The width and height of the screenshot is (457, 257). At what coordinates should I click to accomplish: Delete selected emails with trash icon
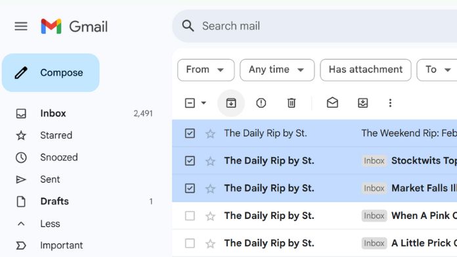point(292,103)
